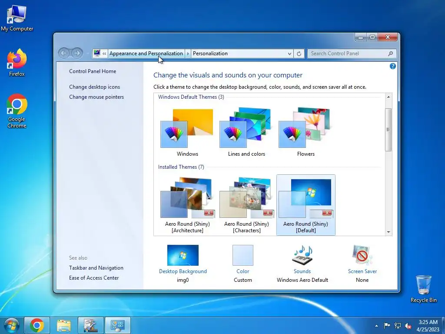
Task: Click the theme list scroll up arrow
Action: [x=389, y=97]
